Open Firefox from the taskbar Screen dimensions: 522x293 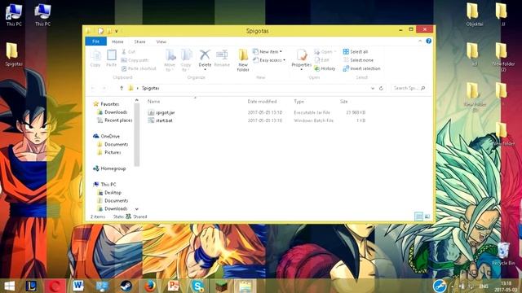[x=150, y=286]
